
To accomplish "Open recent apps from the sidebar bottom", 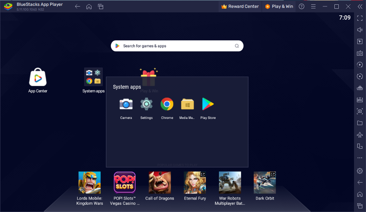I will tap(360, 206).
